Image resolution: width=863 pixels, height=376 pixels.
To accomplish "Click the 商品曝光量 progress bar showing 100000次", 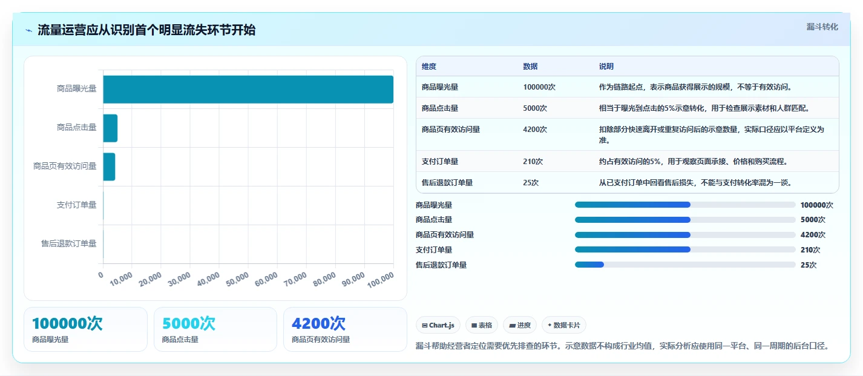I will (x=685, y=205).
